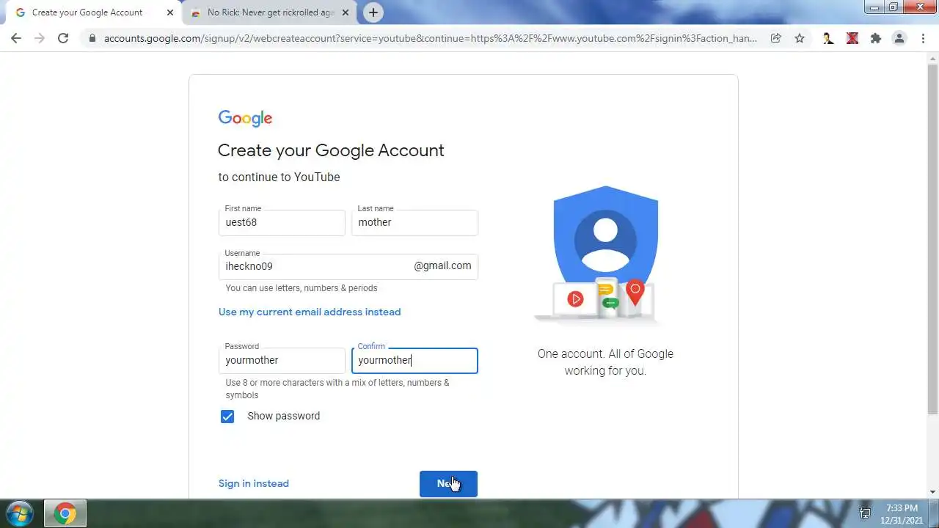
Task: Click the figure extension icon beside the star
Action: [828, 39]
